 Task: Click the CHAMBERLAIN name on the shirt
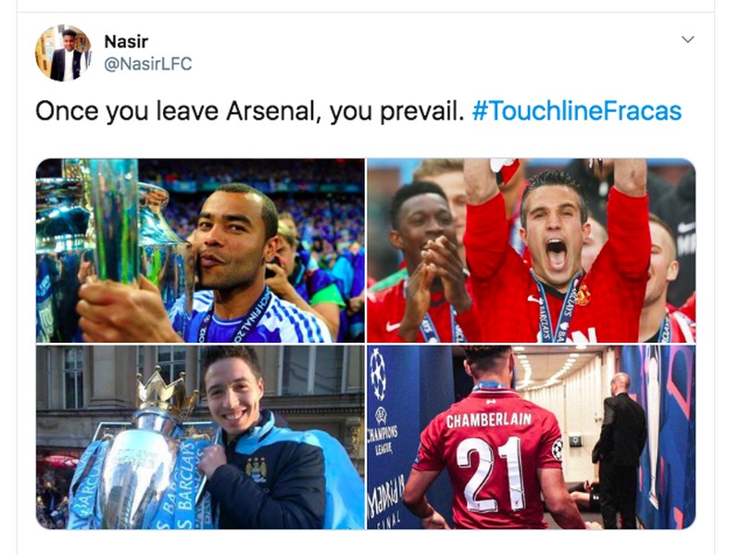point(490,421)
